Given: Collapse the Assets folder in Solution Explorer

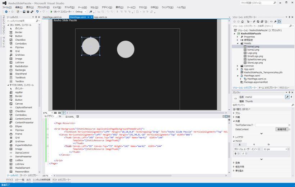Looking at the screenshot, I should click(238, 43).
